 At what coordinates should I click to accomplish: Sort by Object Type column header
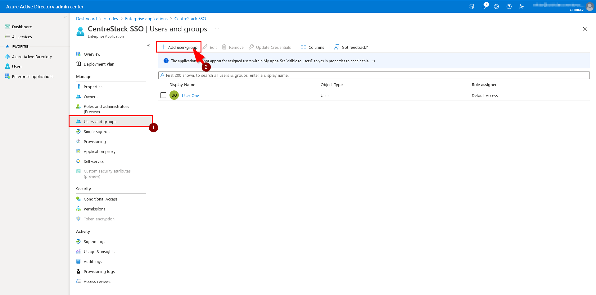pos(332,85)
